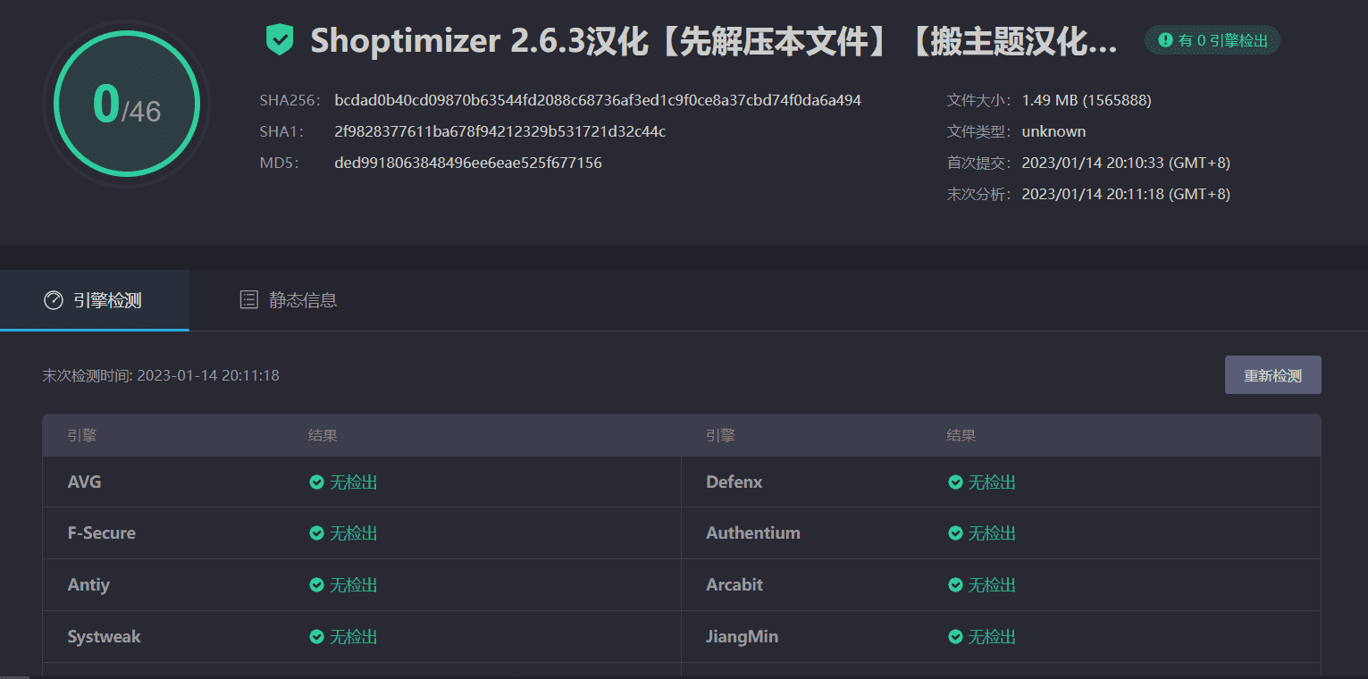Viewport: 1368px width, 679px height.
Task: Click the file type unknown value
Action: tap(1053, 131)
